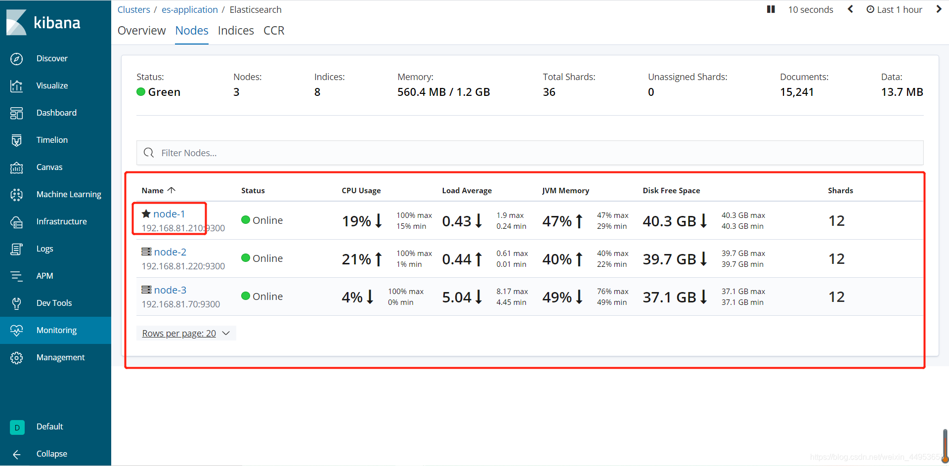This screenshot has height=466, width=949.
Task: Open Infrastructure icon in sidebar
Action: coord(16,222)
